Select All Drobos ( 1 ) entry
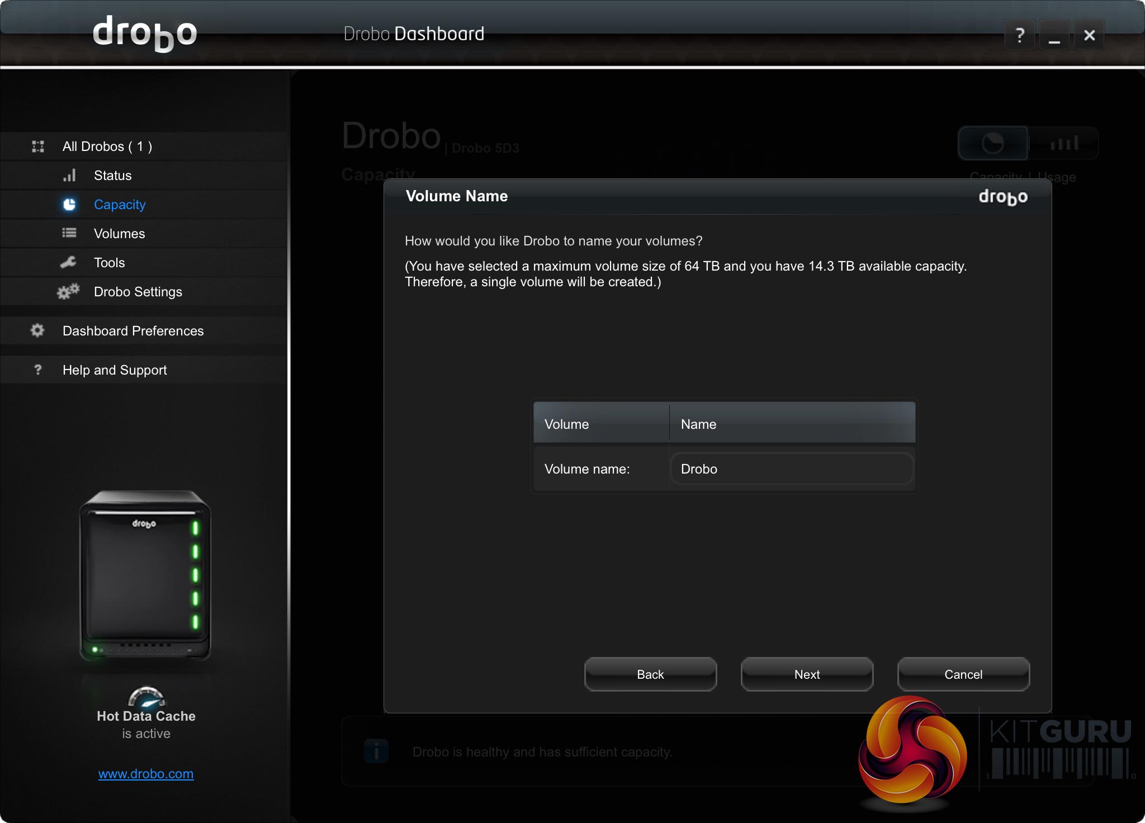This screenshot has width=1145, height=823. 107,146
